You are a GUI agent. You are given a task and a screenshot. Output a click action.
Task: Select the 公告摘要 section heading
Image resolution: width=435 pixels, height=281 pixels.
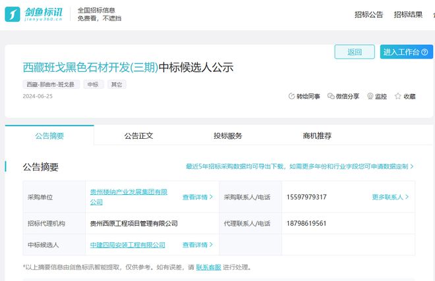40,167
